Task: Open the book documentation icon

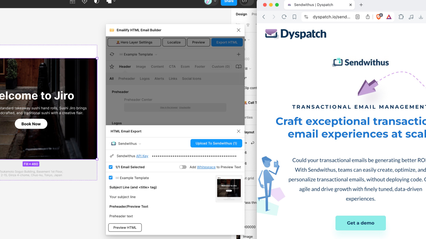Action: point(239,67)
